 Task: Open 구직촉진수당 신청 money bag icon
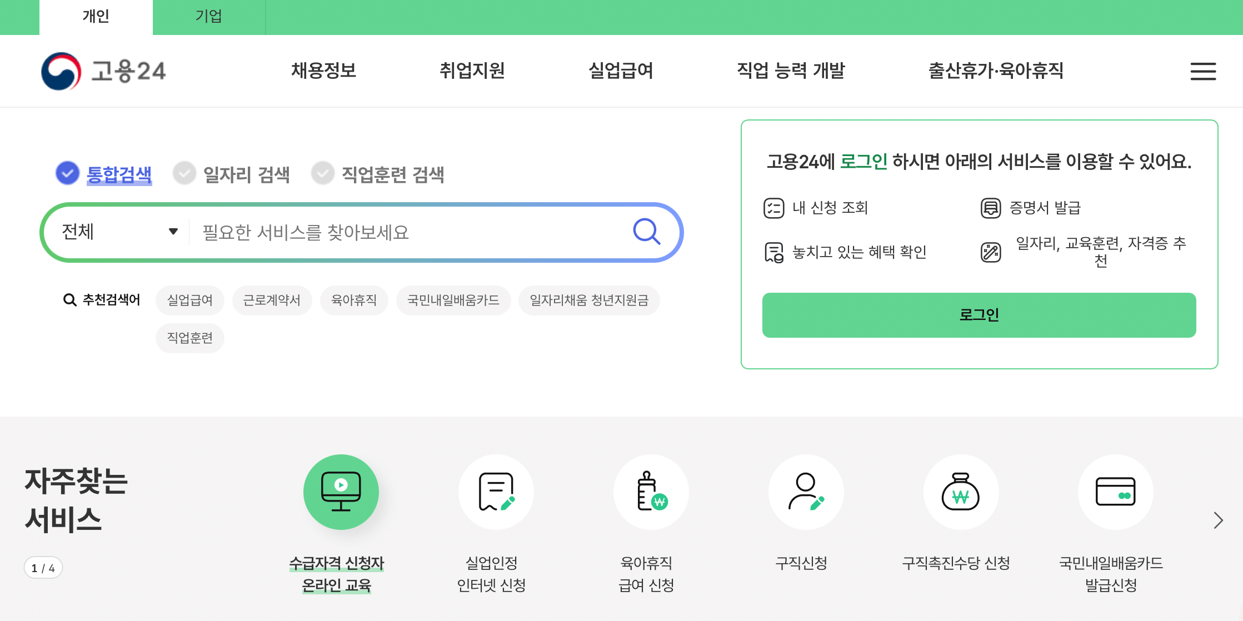pyautogui.click(x=961, y=492)
